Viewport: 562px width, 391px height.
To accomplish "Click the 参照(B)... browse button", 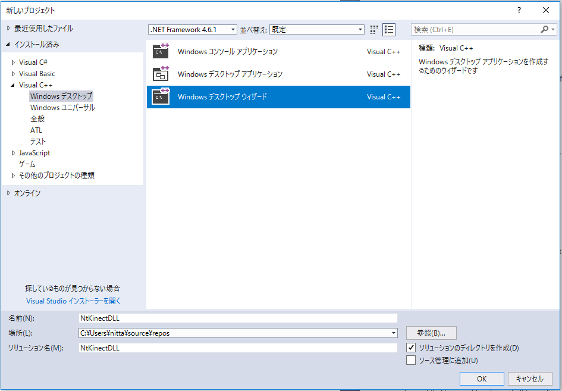I will point(431,333).
